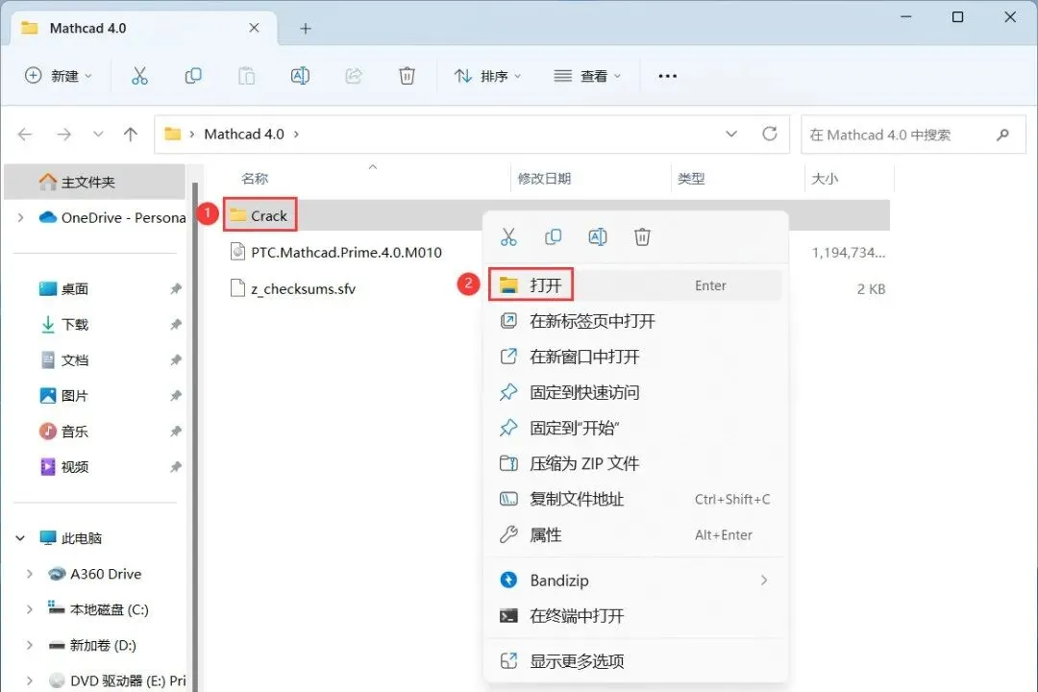Go back with the left arrow button
This screenshot has width=1038, height=692.
[25, 135]
